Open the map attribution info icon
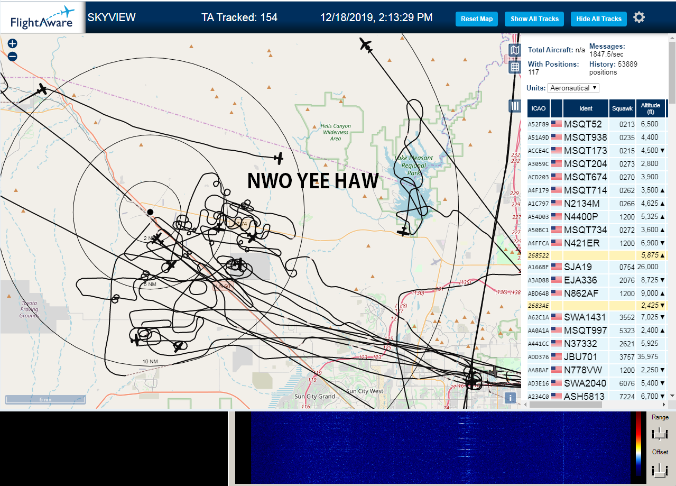The height and width of the screenshot is (486, 676). click(510, 398)
